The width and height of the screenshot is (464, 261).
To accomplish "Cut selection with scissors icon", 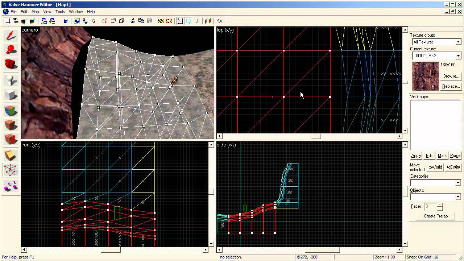I will [133, 21].
